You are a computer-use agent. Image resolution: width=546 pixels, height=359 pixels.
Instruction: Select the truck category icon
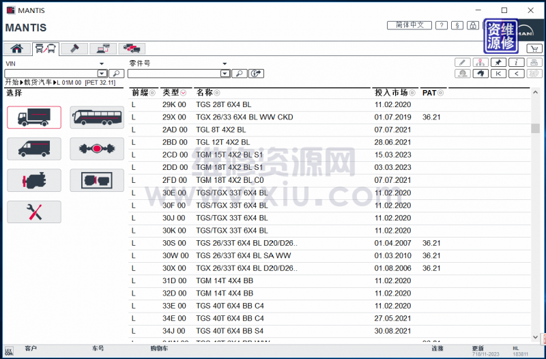pos(34,117)
